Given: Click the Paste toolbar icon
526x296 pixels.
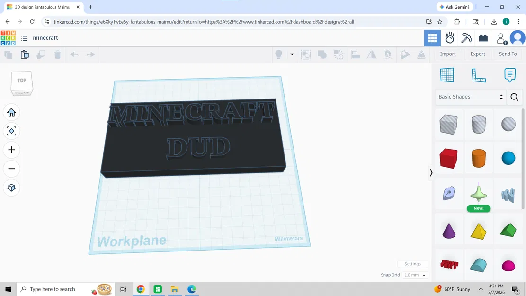Looking at the screenshot, I should click(25, 54).
